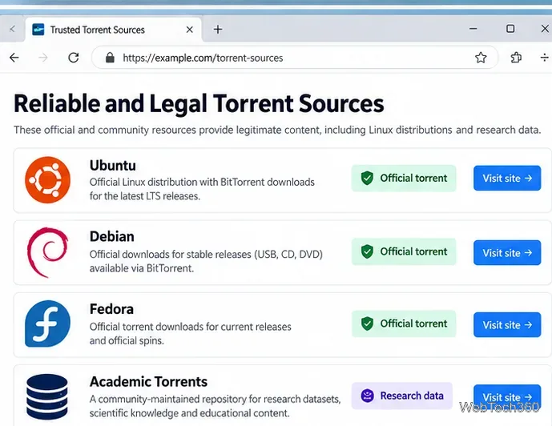Click the Ubuntu description about LTS releases

tap(202, 189)
